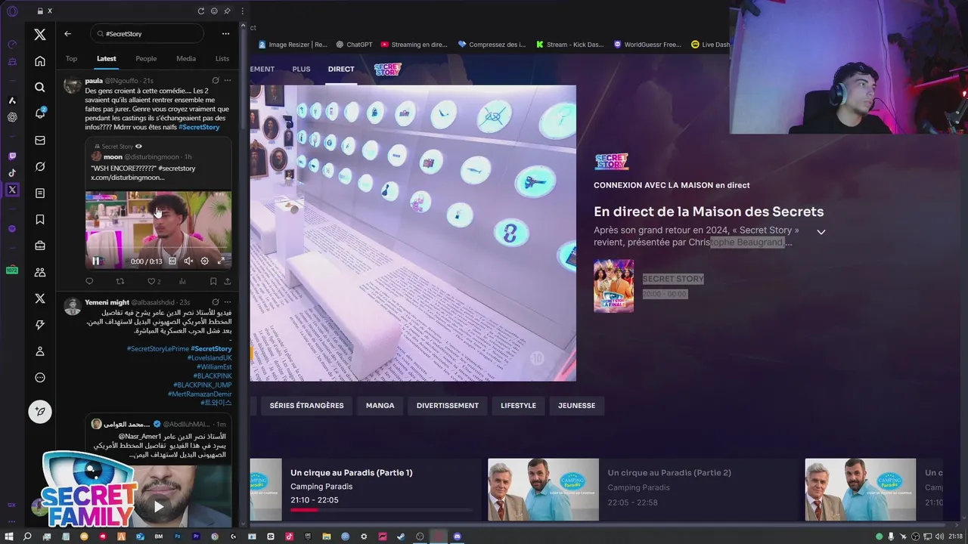This screenshot has height=544, width=968.
Task: Open TikTok in Opera sidebar
Action: point(12,173)
